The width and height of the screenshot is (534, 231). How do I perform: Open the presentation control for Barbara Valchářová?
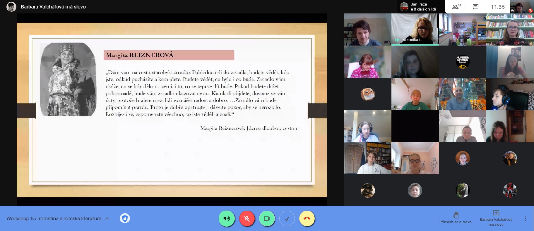496,218
